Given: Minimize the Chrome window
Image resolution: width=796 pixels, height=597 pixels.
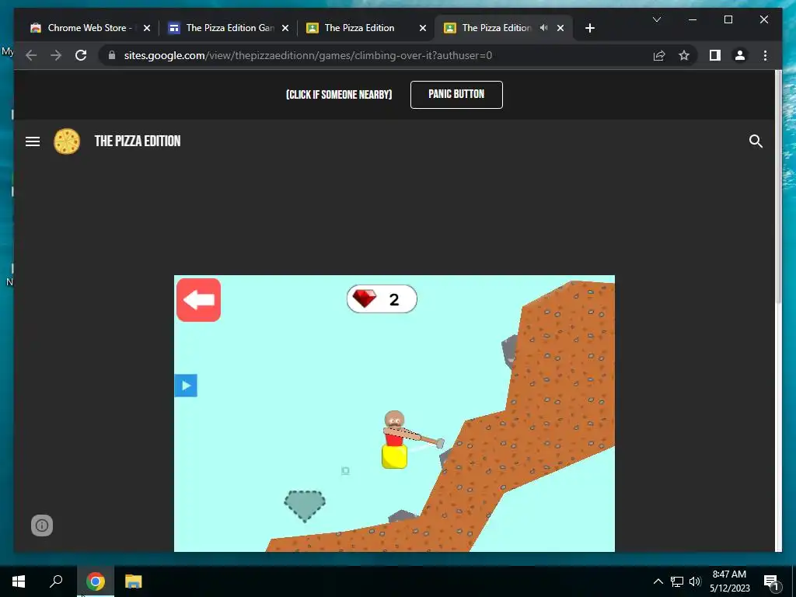Looking at the screenshot, I should point(693,19).
